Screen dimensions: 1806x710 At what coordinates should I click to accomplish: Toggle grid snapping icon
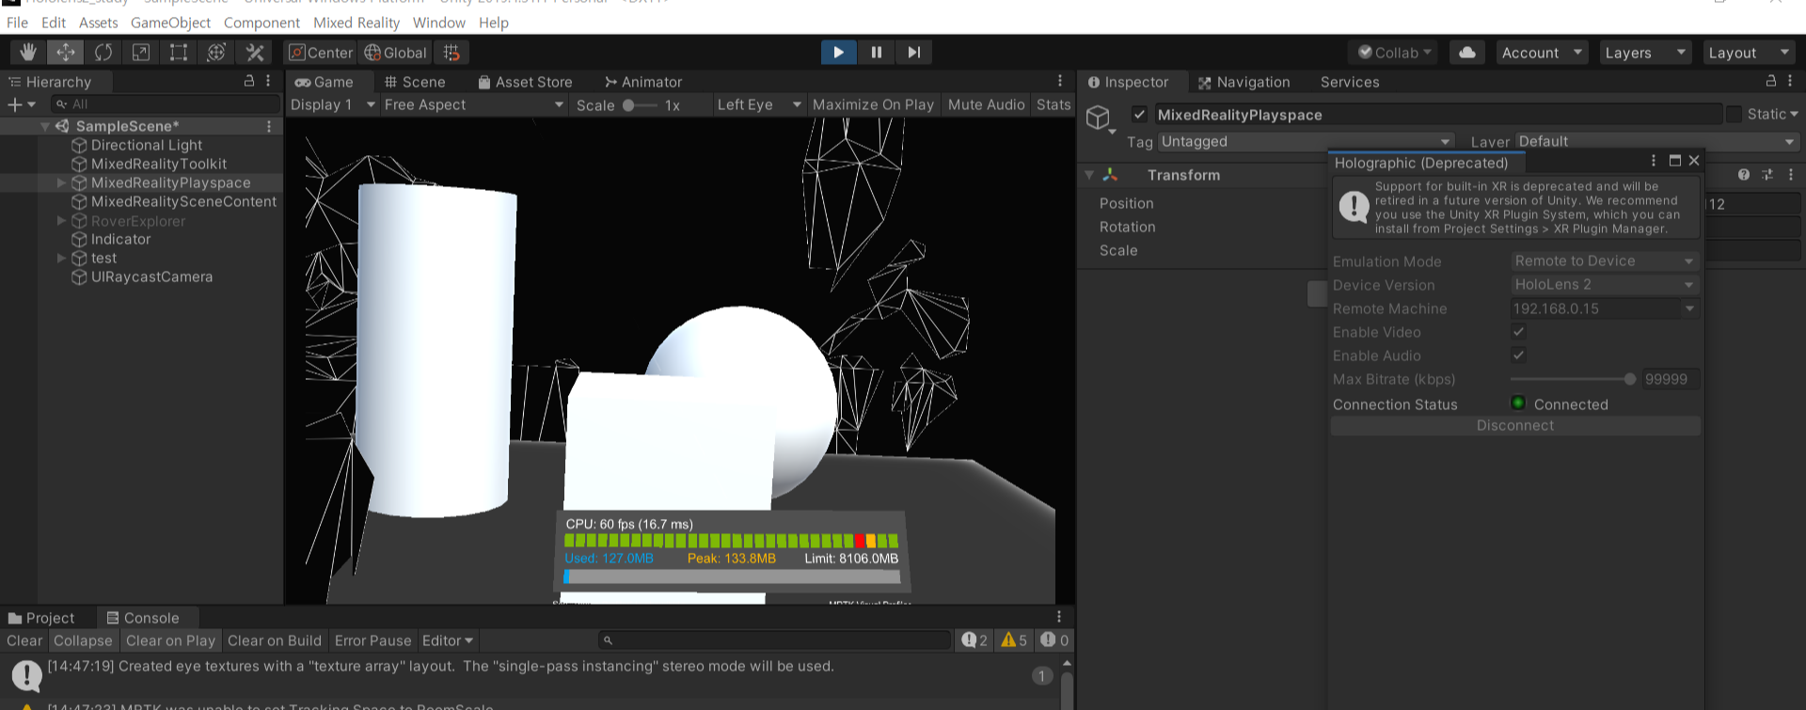[x=451, y=53]
